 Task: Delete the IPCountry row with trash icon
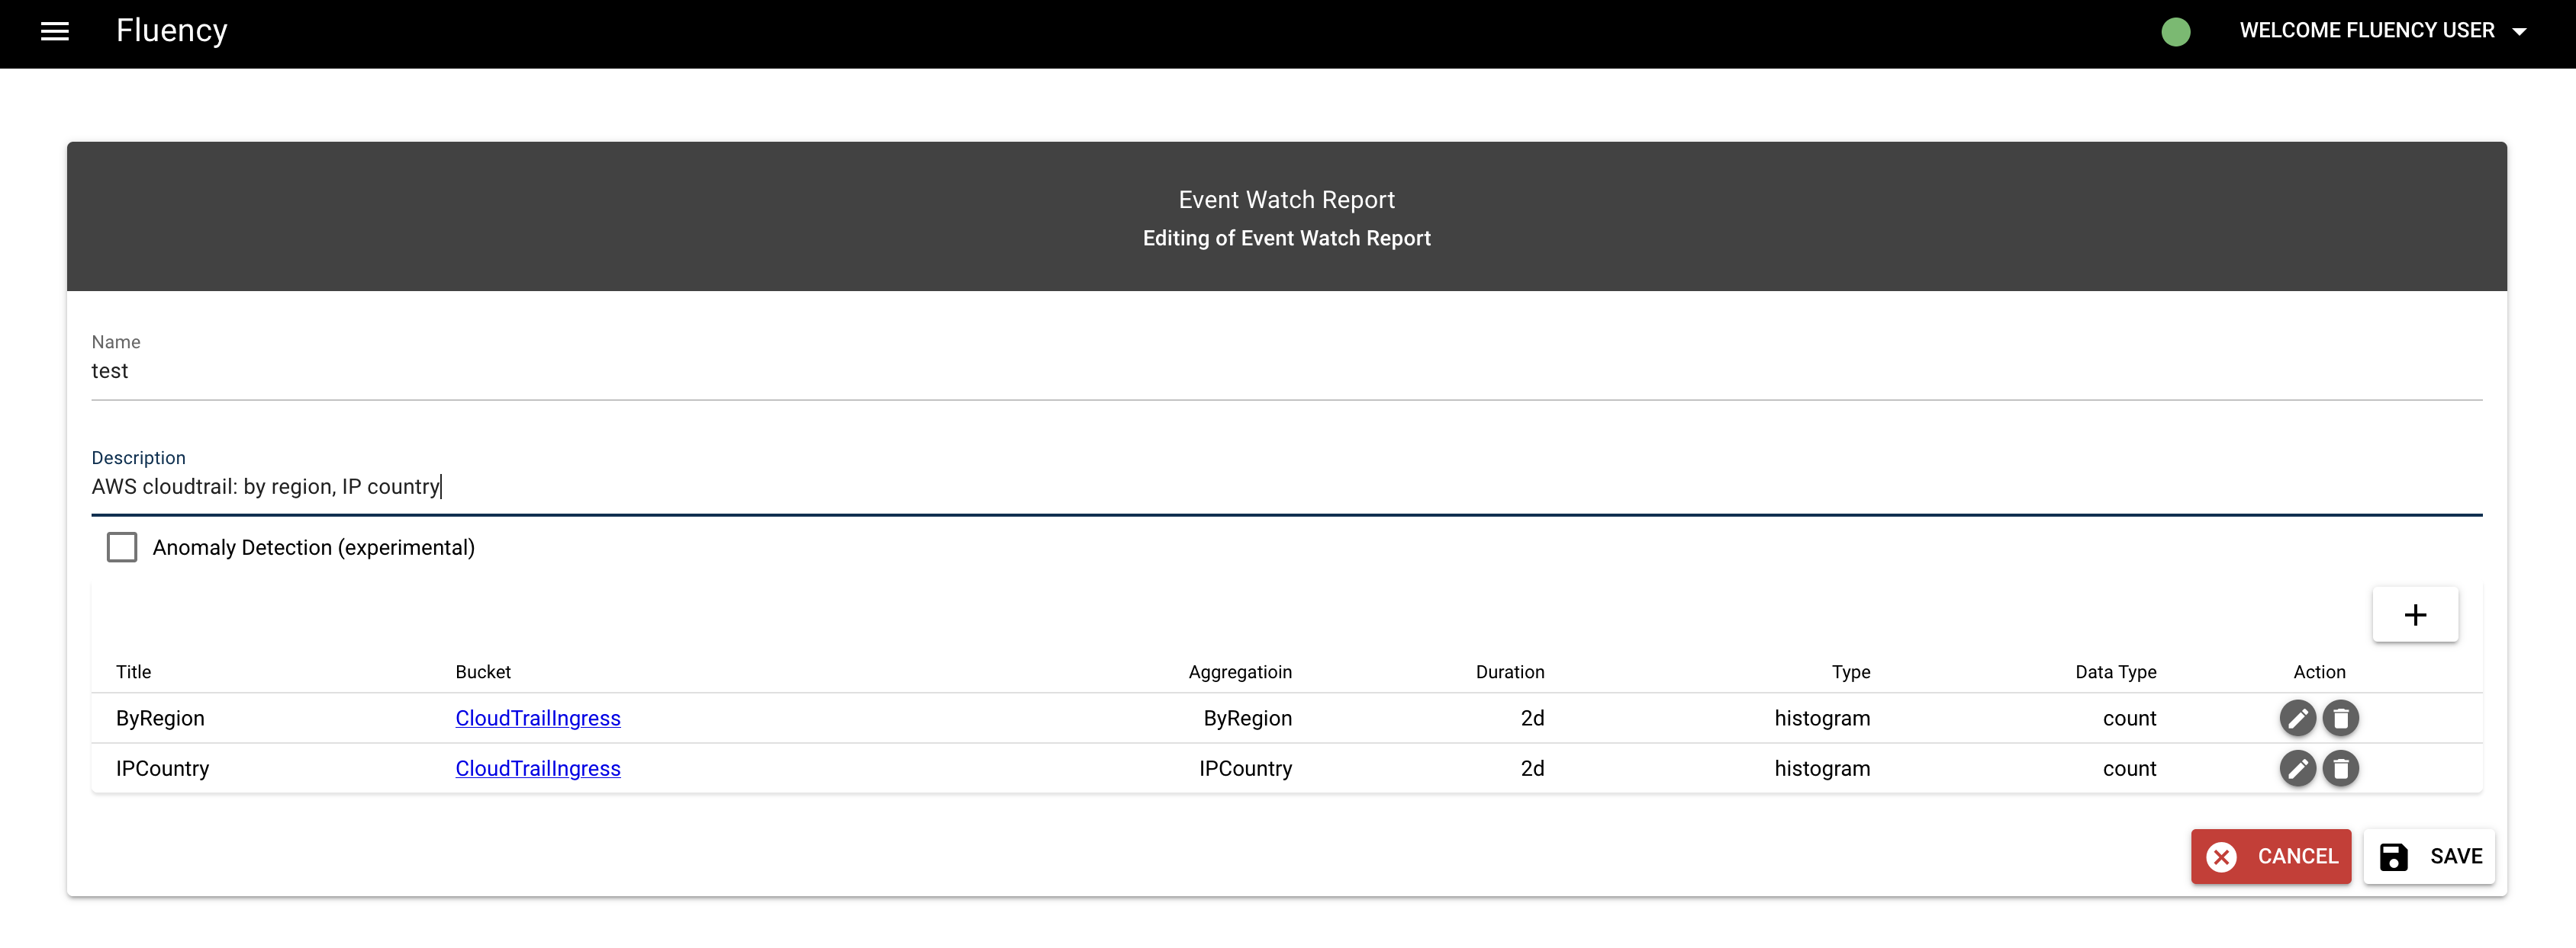click(x=2340, y=768)
